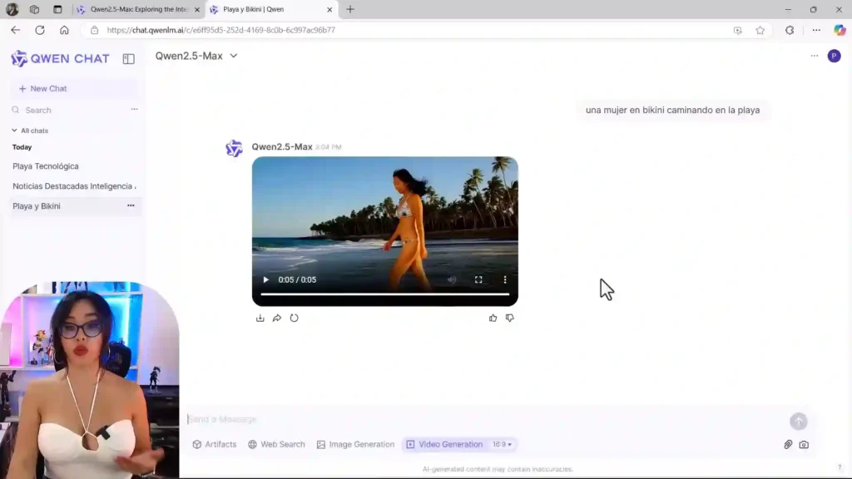Open the Playa Tecnológica conversation

(x=47, y=165)
